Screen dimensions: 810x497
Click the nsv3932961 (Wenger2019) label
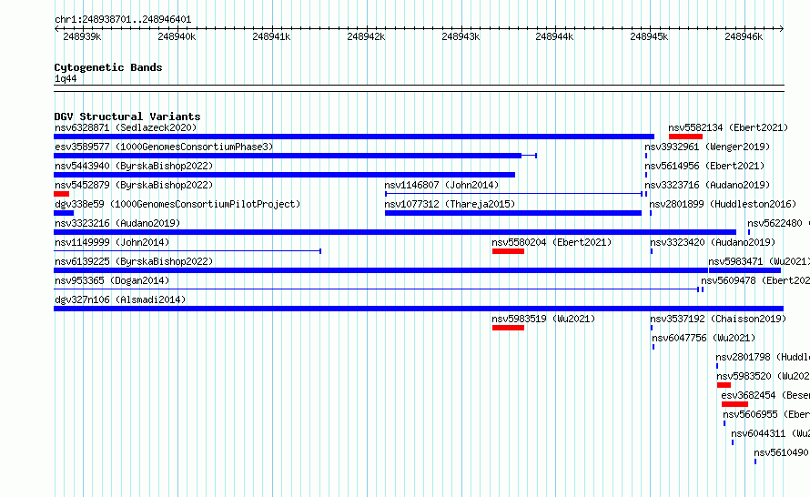[707, 147]
